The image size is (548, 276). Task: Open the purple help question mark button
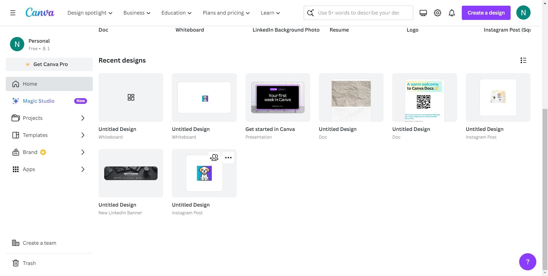[x=527, y=262]
